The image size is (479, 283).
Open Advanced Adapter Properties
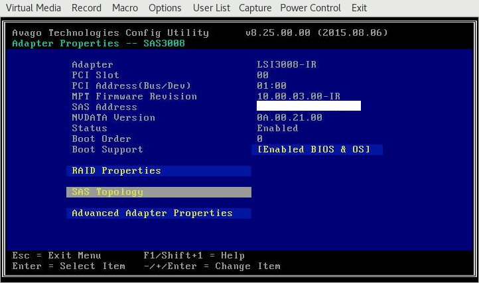coord(159,213)
